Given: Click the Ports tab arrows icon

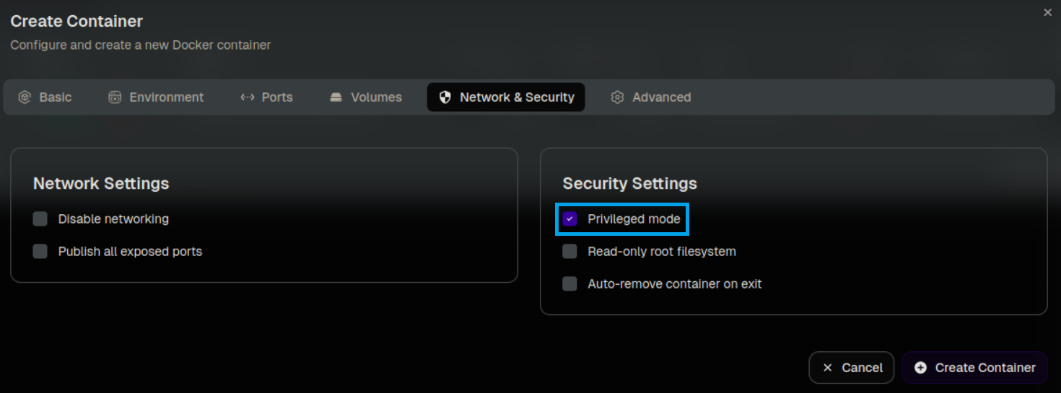Looking at the screenshot, I should pos(248,97).
